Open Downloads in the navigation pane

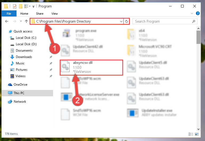point(24,57)
